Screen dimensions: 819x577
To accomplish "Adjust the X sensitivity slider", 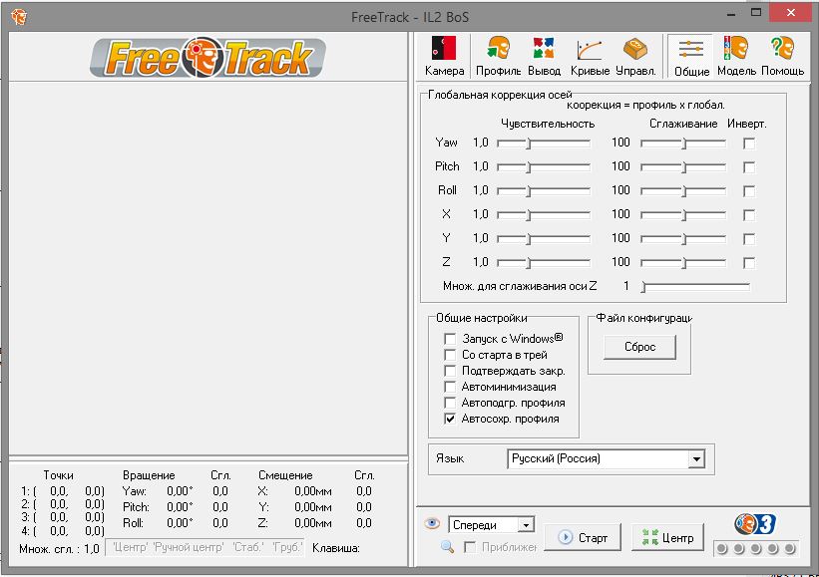I will point(544,215).
